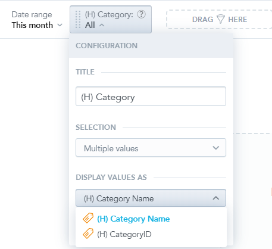
Task: Click the tag icon beside (H) CategoryID
Action: (88, 234)
